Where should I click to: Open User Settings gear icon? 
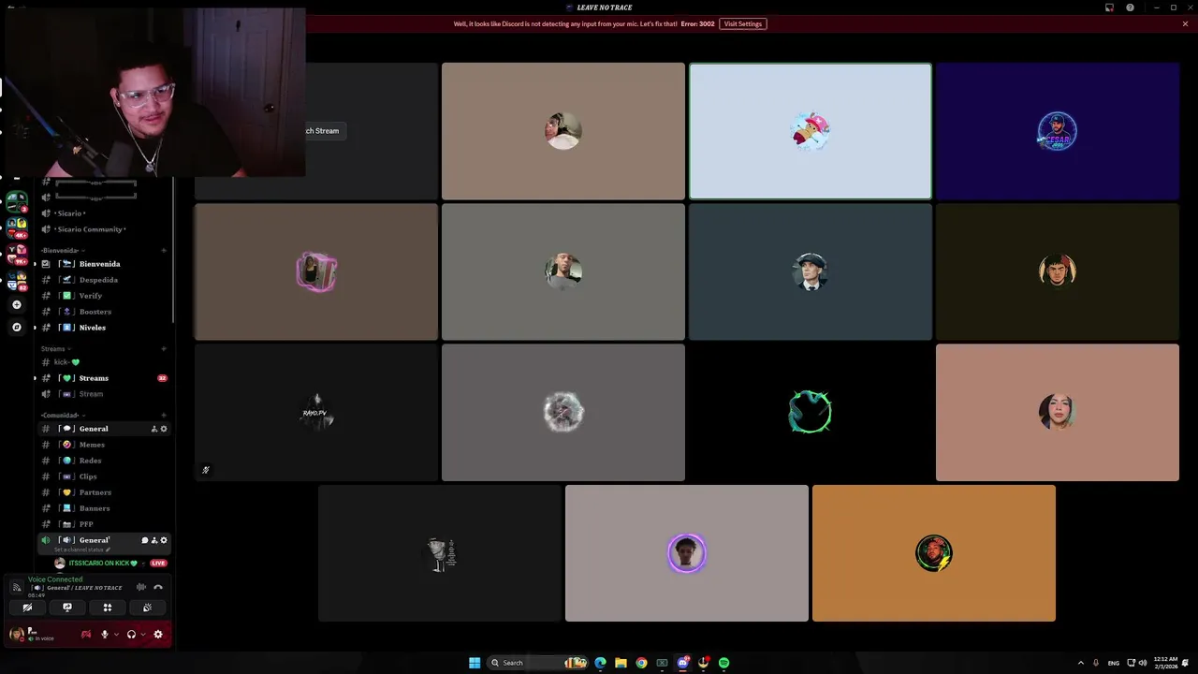point(158,635)
